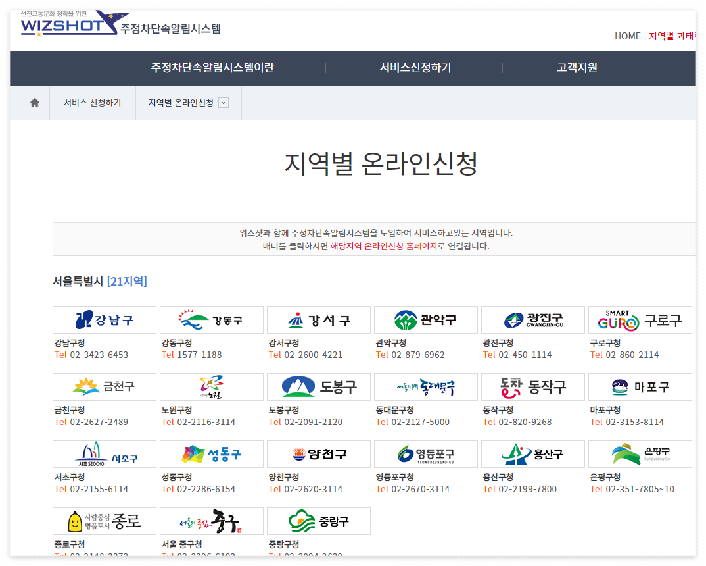Screen dimensions: 706x566
Task: Click phone number 02-2670-3114
Action: coord(421,490)
